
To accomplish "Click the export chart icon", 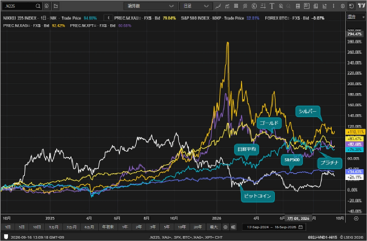I will 324,6.
